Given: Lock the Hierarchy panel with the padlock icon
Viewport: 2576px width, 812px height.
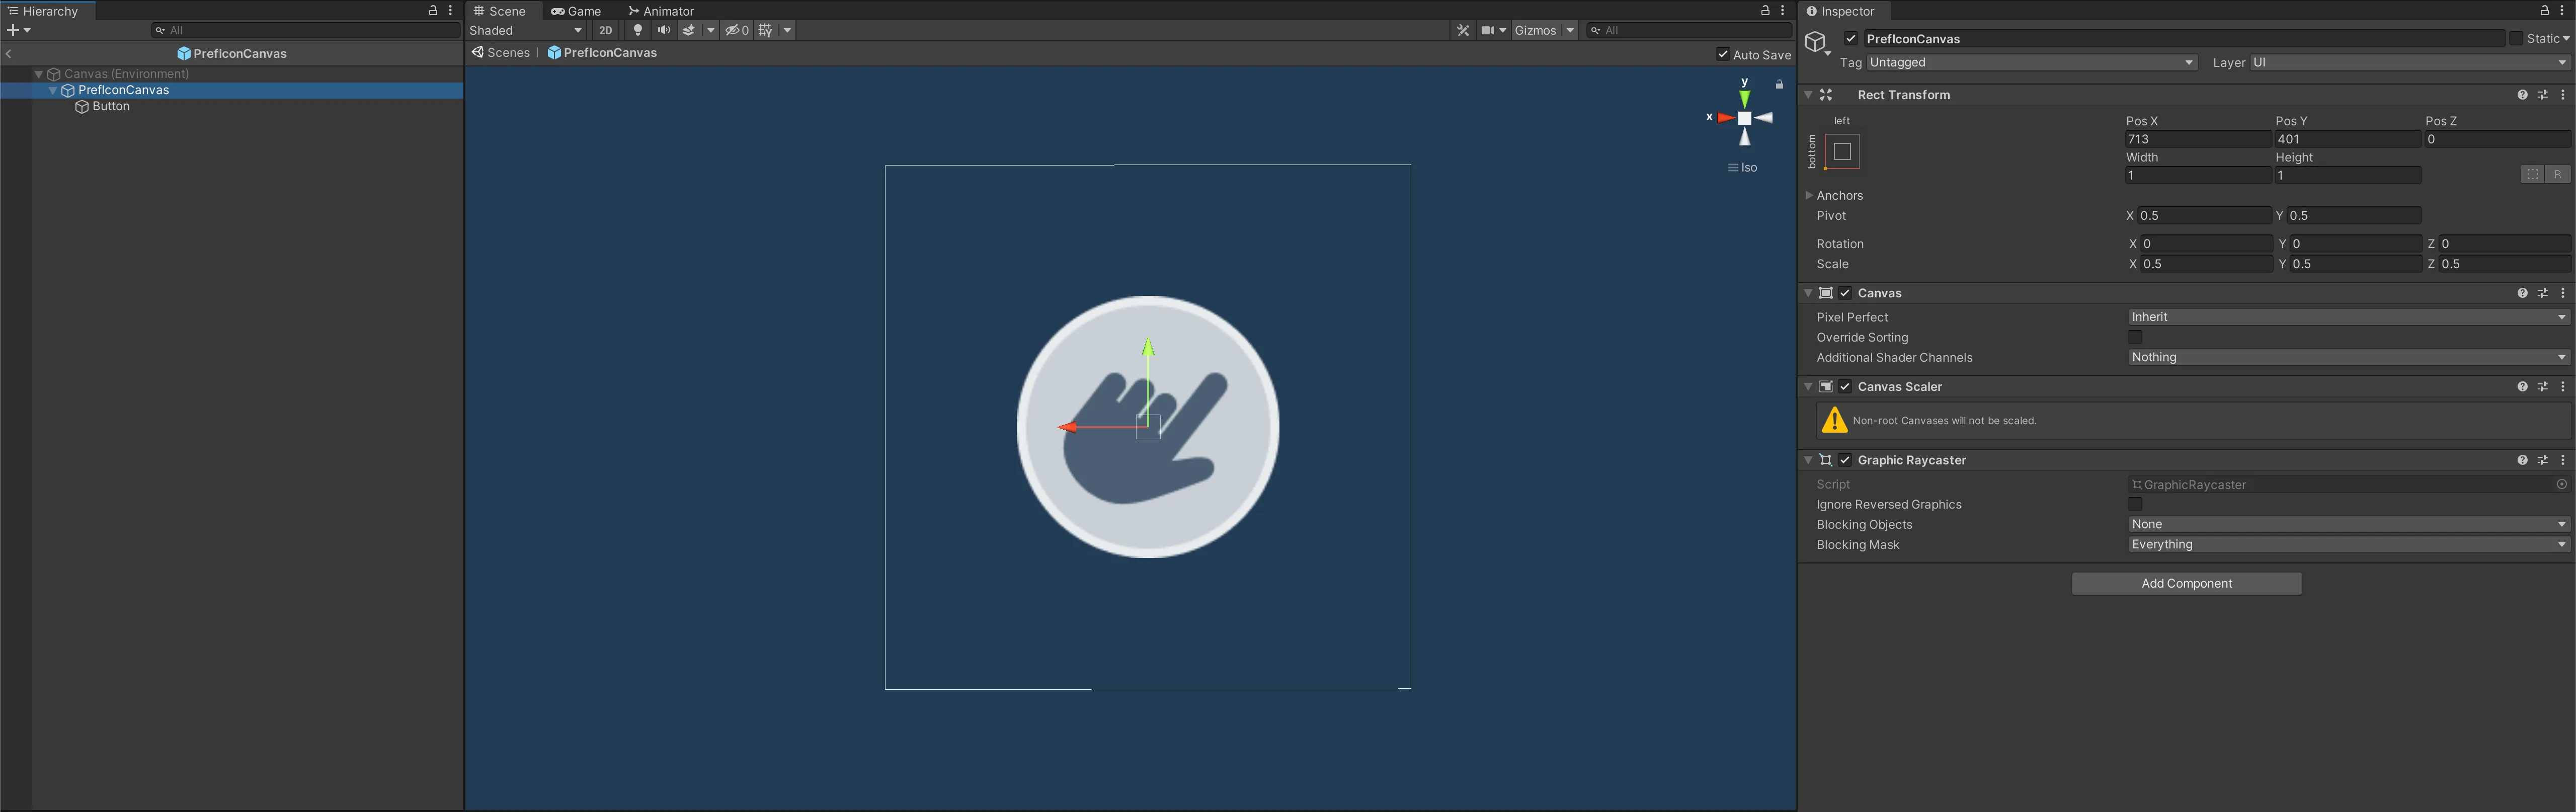Looking at the screenshot, I should click(x=433, y=10).
